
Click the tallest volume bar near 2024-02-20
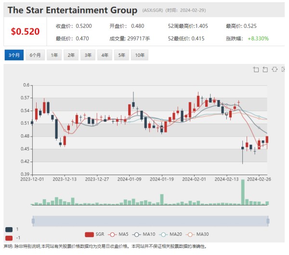(x=243, y=192)
